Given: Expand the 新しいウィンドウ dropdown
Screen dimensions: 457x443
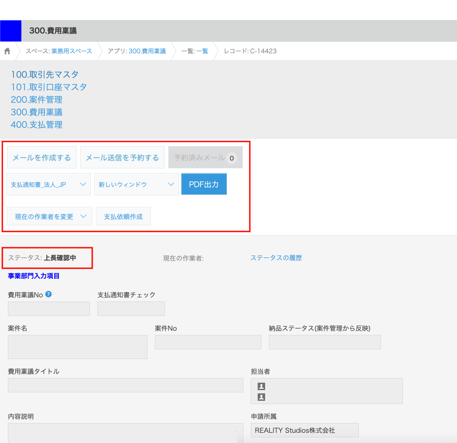Looking at the screenshot, I should pyautogui.click(x=136, y=185).
